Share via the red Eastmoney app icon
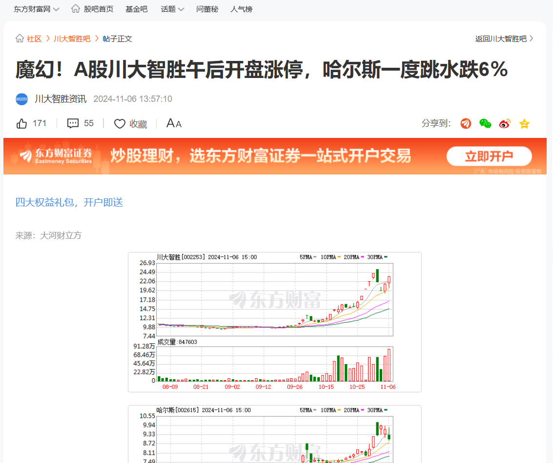This screenshot has width=553, height=463. point(466,123)
